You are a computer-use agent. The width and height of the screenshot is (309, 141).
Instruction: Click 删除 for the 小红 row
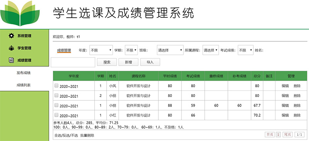tap(297, 115)
